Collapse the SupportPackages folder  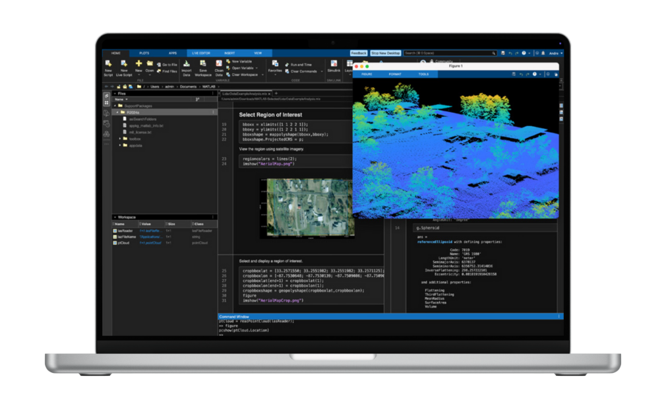[x=115, y=106]
